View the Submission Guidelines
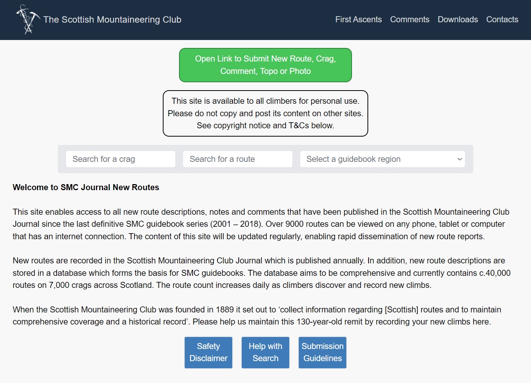 (323, 352)
